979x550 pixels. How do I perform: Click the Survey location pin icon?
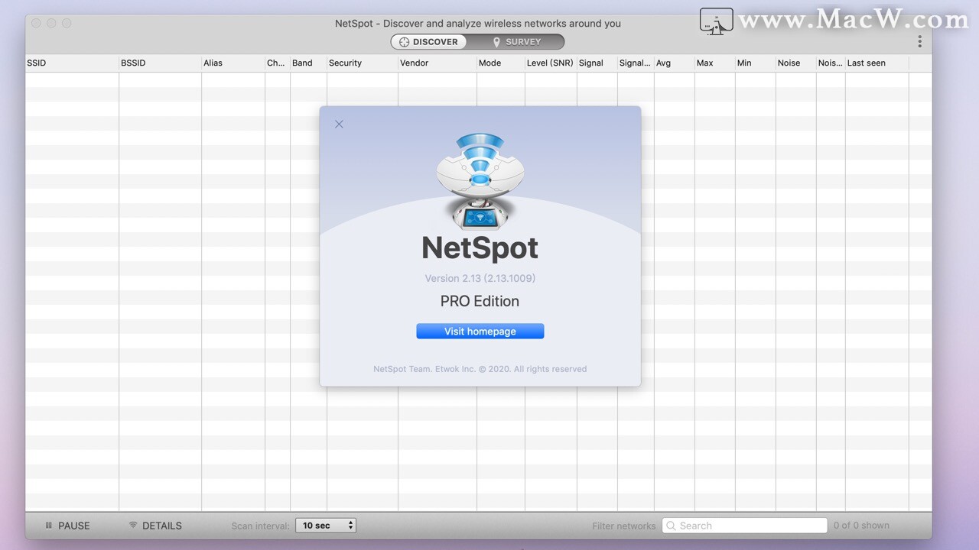(497, 41)
